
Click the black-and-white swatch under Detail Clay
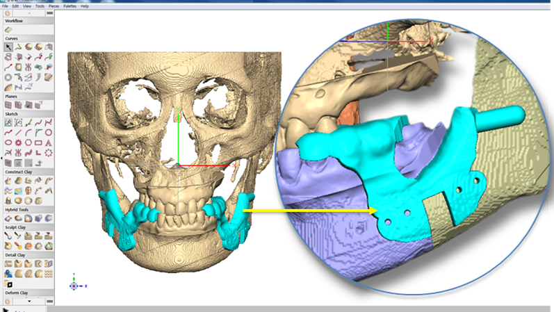(x=8, y=284)
